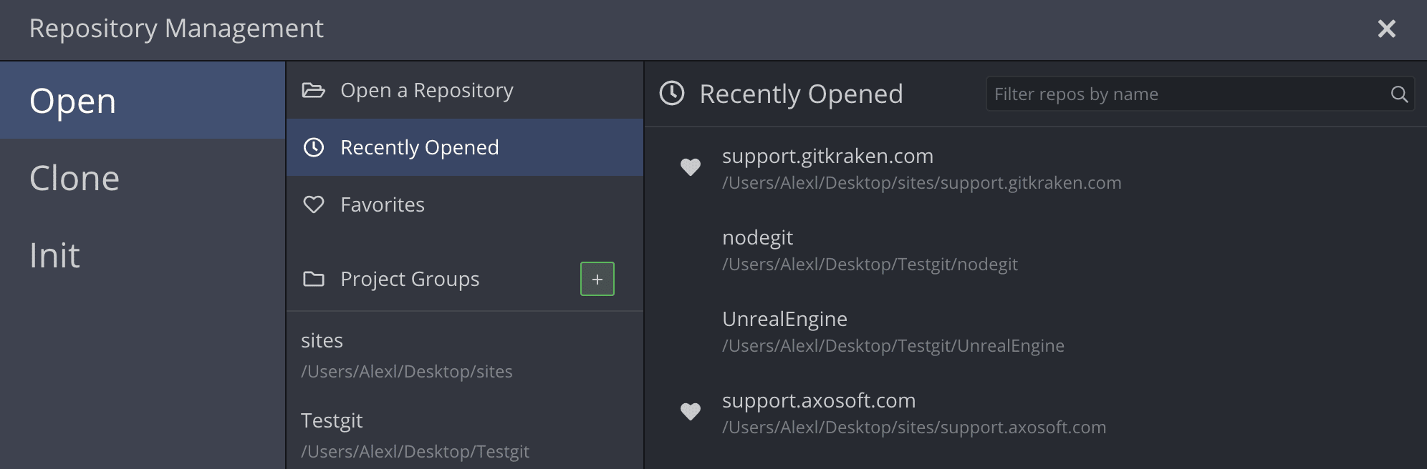
Task: Switch to the Clone tab
Action: 75,178
